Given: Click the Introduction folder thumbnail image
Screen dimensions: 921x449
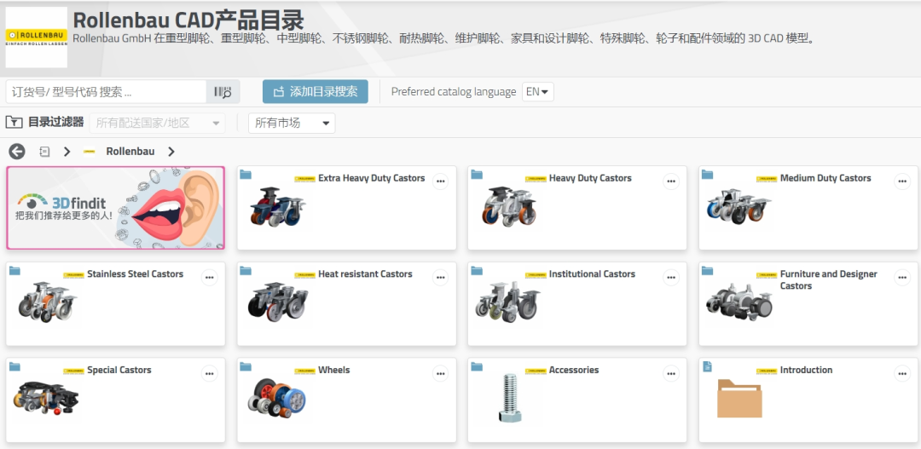Looking at the screenshot, I should [x=739, y=399].
